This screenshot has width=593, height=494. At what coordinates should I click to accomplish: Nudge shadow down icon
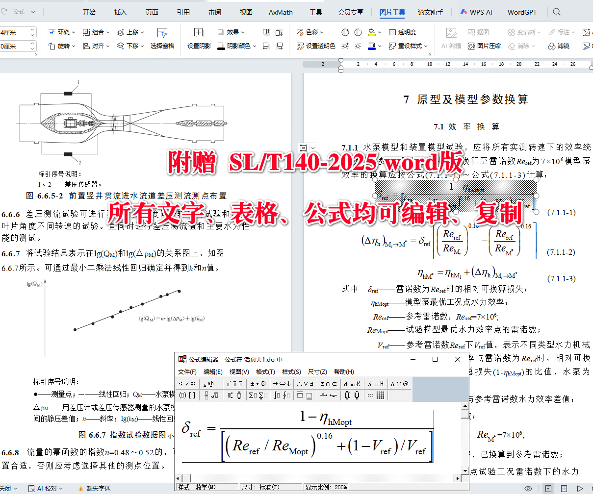click(x=279, y=32)
